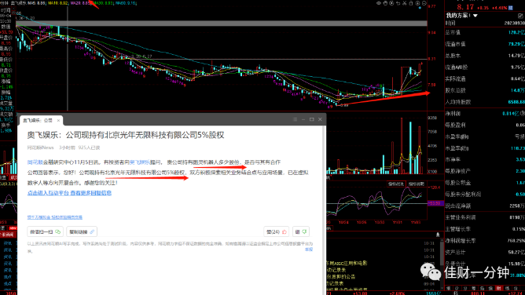
Task: Click the undo arrow icon above chart
Action: (x=398, y=3)
